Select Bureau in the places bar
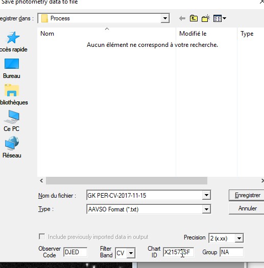 tap(12, 68)
